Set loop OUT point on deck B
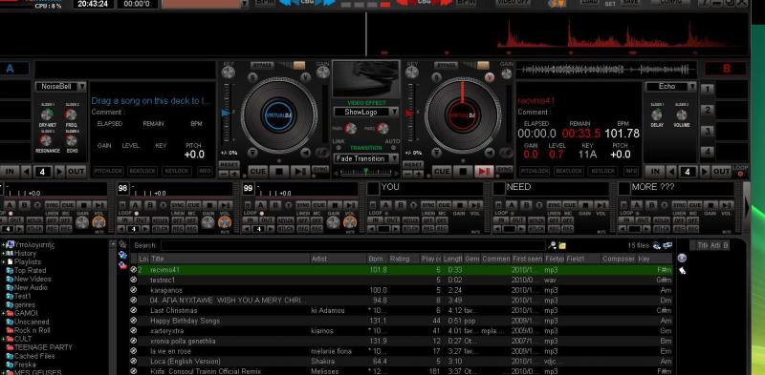Image resolution: width=765 pixels, height=375 pixels. [721, 172]
